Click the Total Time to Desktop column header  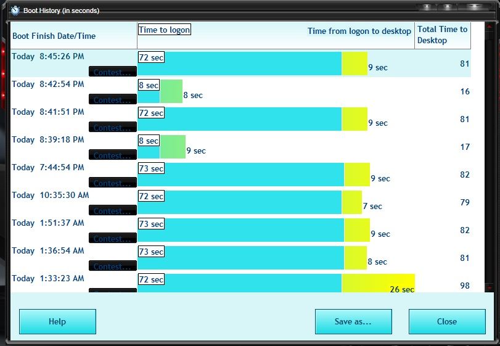coord(442,35)
